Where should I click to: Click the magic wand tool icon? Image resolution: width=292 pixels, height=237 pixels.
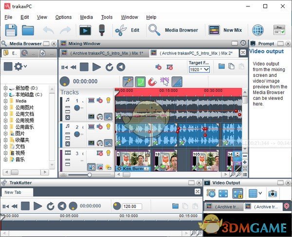pos(128,82)
